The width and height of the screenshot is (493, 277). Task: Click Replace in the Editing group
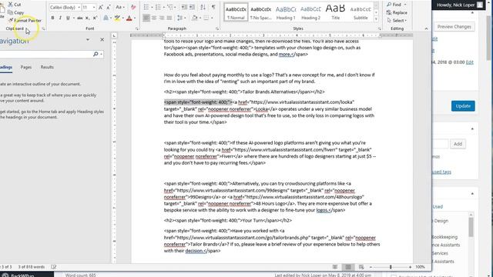tap(397, 12)
